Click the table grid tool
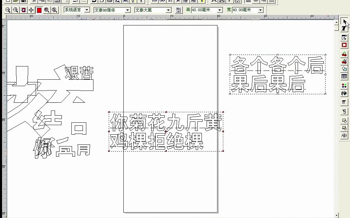 tap(345, 77)
